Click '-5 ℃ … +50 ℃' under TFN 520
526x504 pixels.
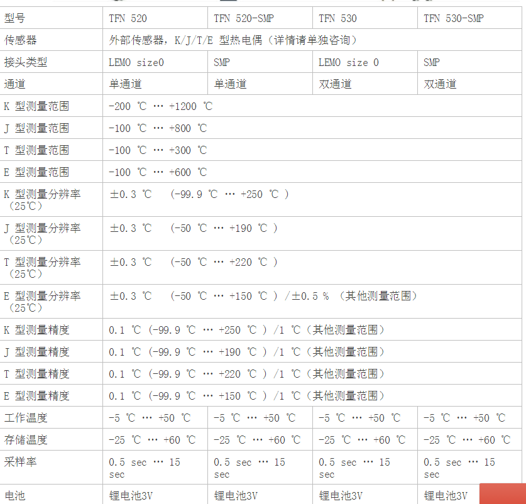[x=150, y=418]
